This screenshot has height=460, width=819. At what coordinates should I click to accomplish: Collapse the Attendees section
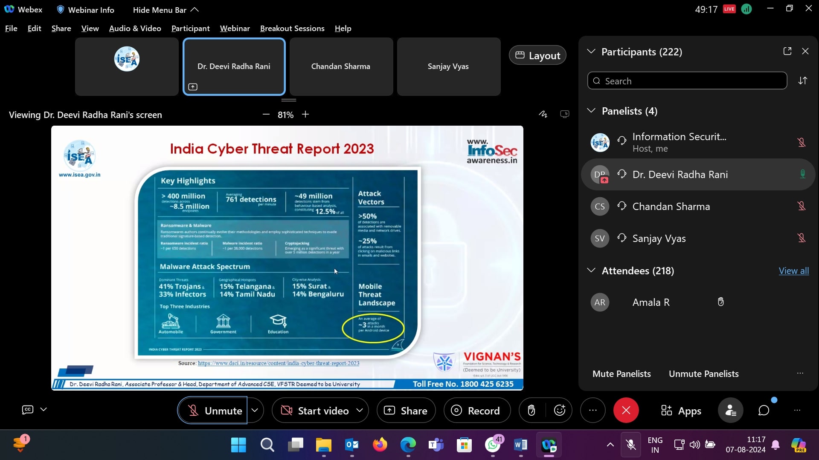click(591, 270)
